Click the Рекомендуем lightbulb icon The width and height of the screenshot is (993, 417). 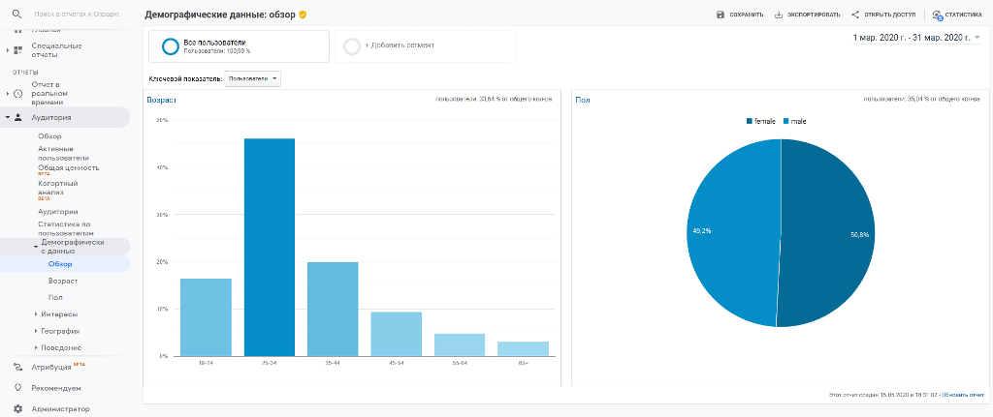[x=17, y=388]
